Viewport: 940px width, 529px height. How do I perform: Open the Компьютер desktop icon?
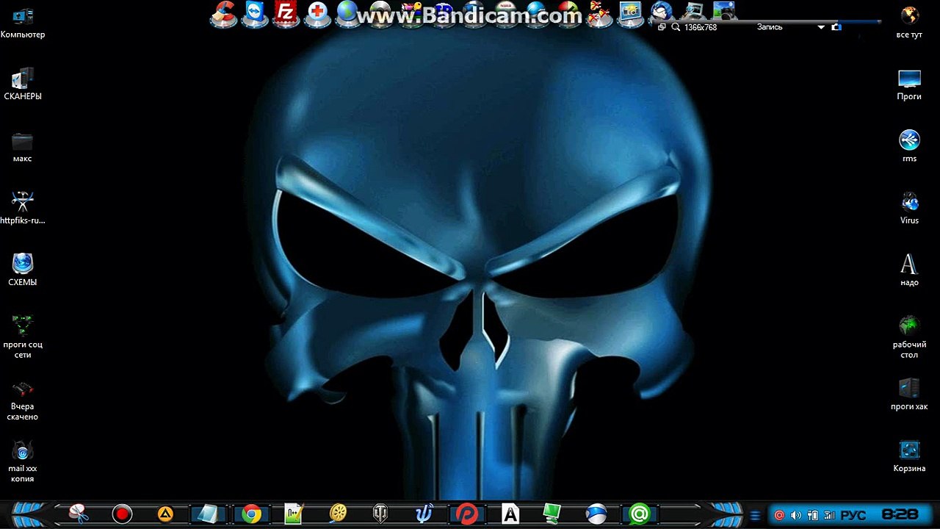click(x=23, y=23)
